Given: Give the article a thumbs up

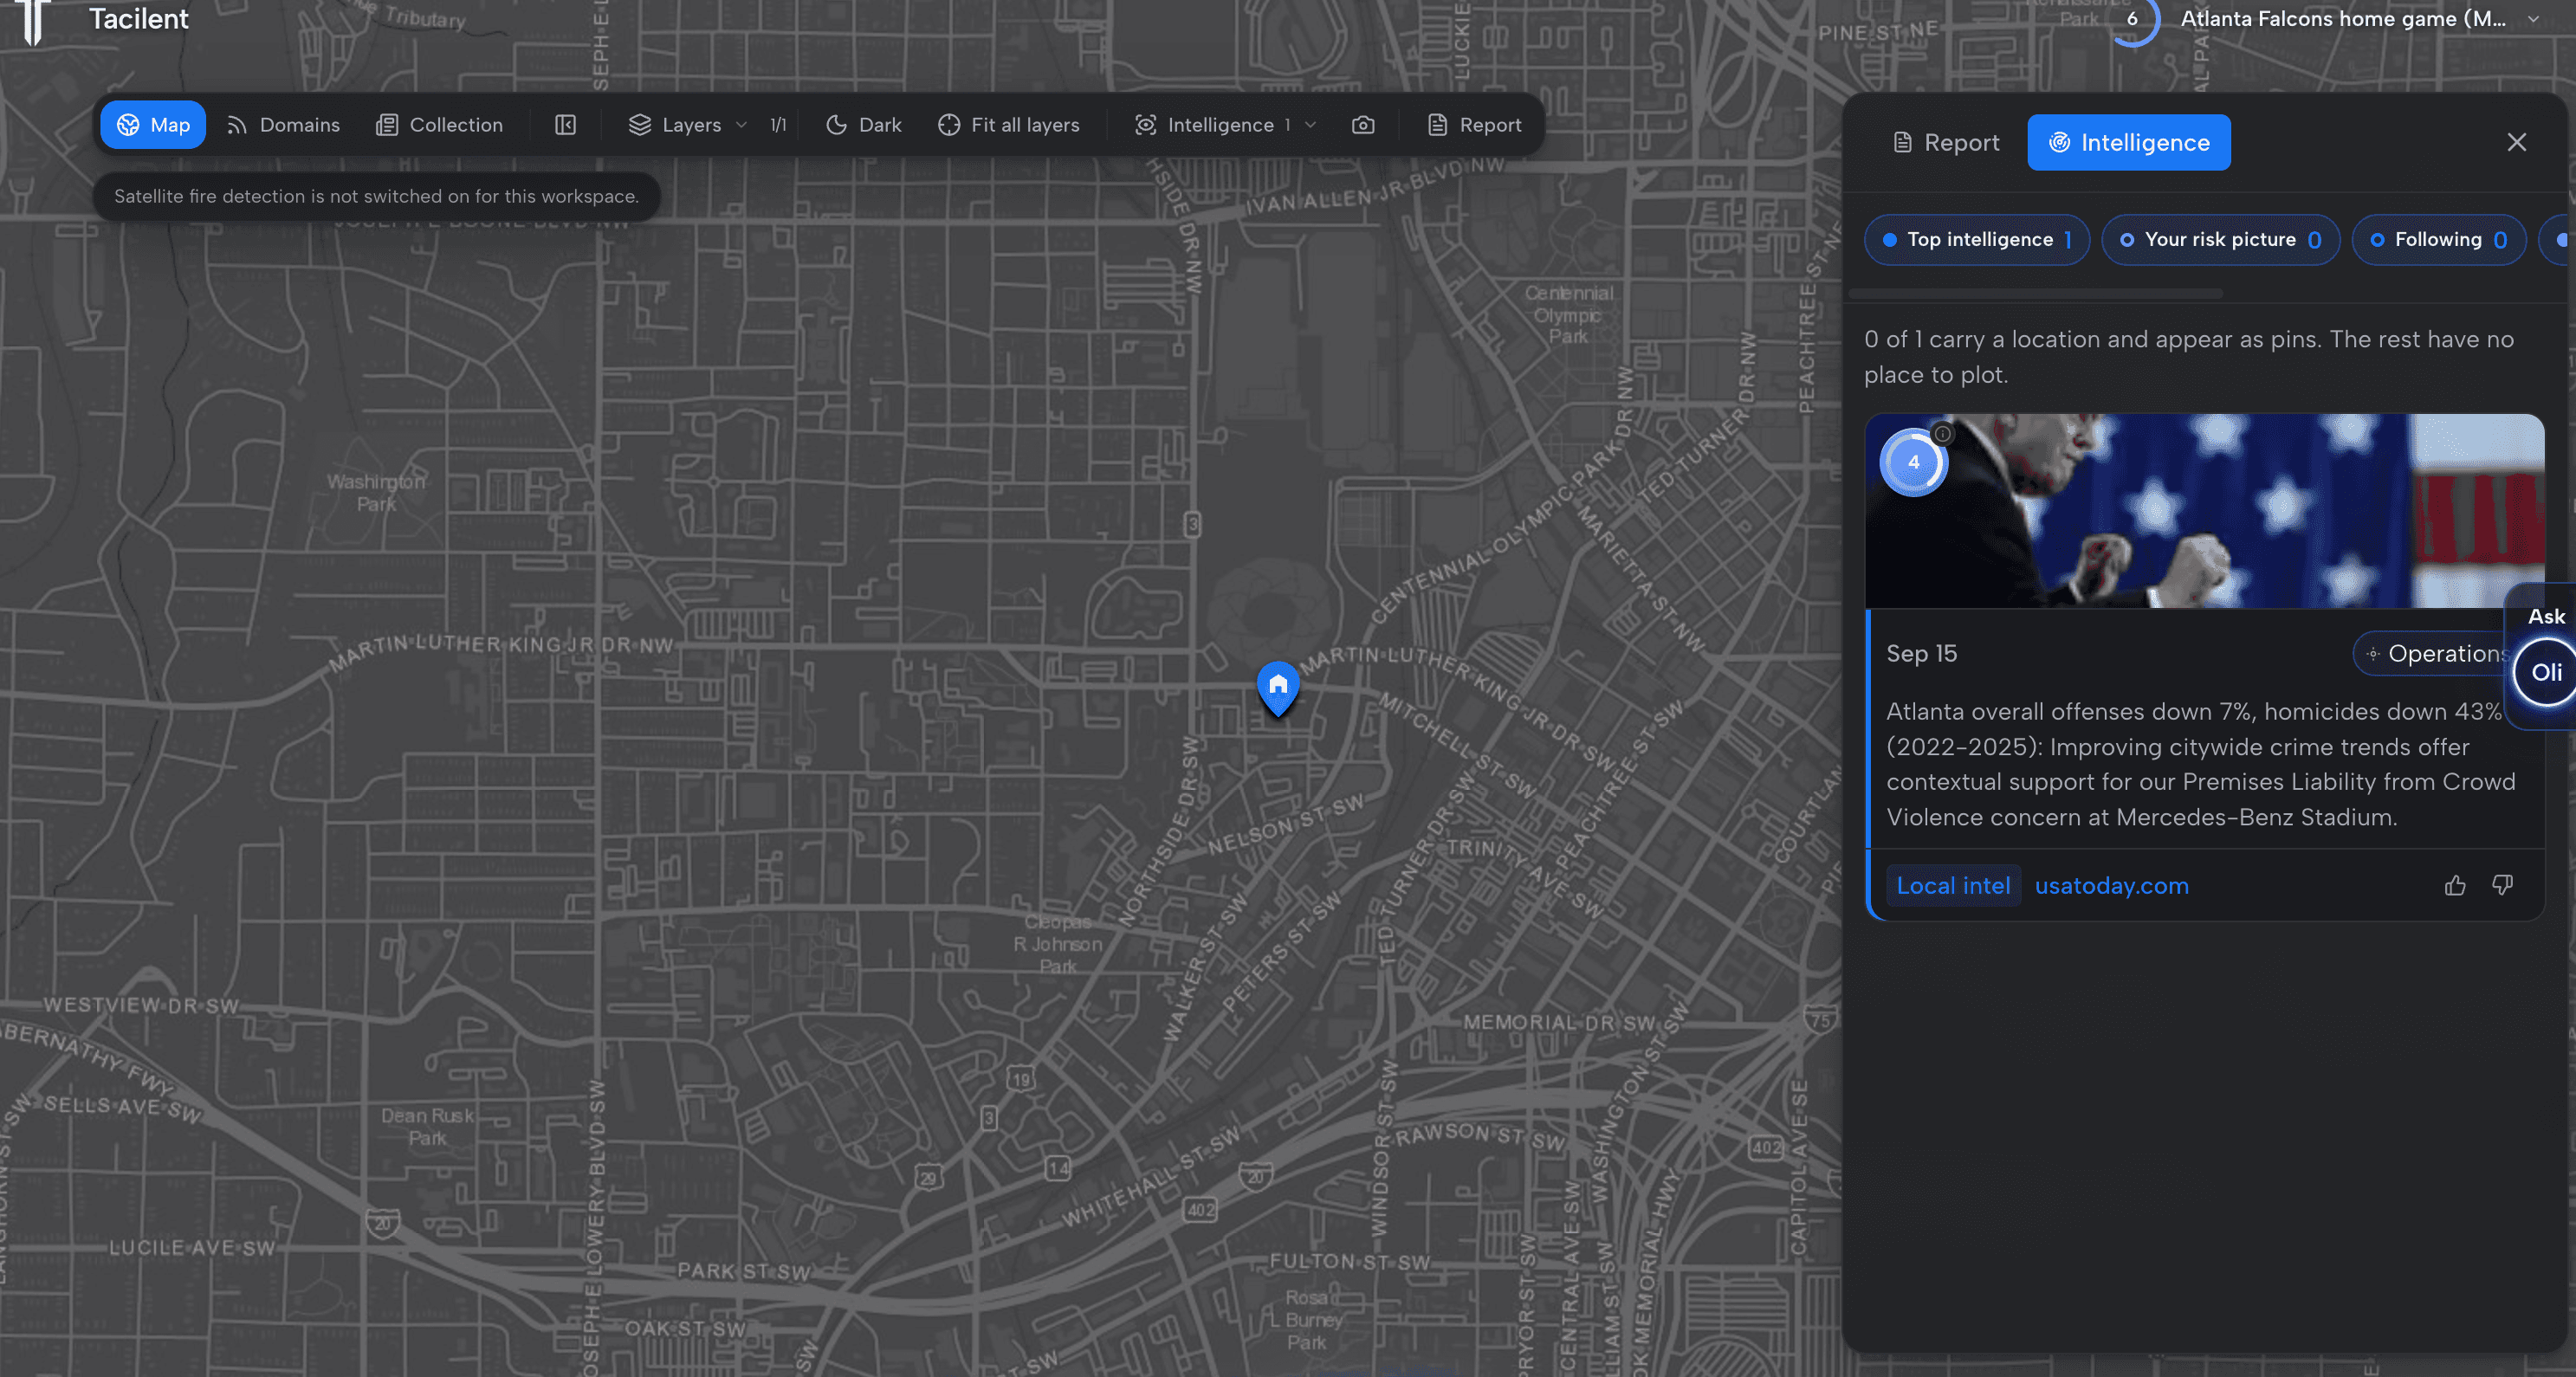Looking at the screenshot, I should coord(2454,886).
